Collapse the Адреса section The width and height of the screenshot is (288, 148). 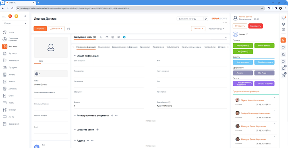coord(75,141)
